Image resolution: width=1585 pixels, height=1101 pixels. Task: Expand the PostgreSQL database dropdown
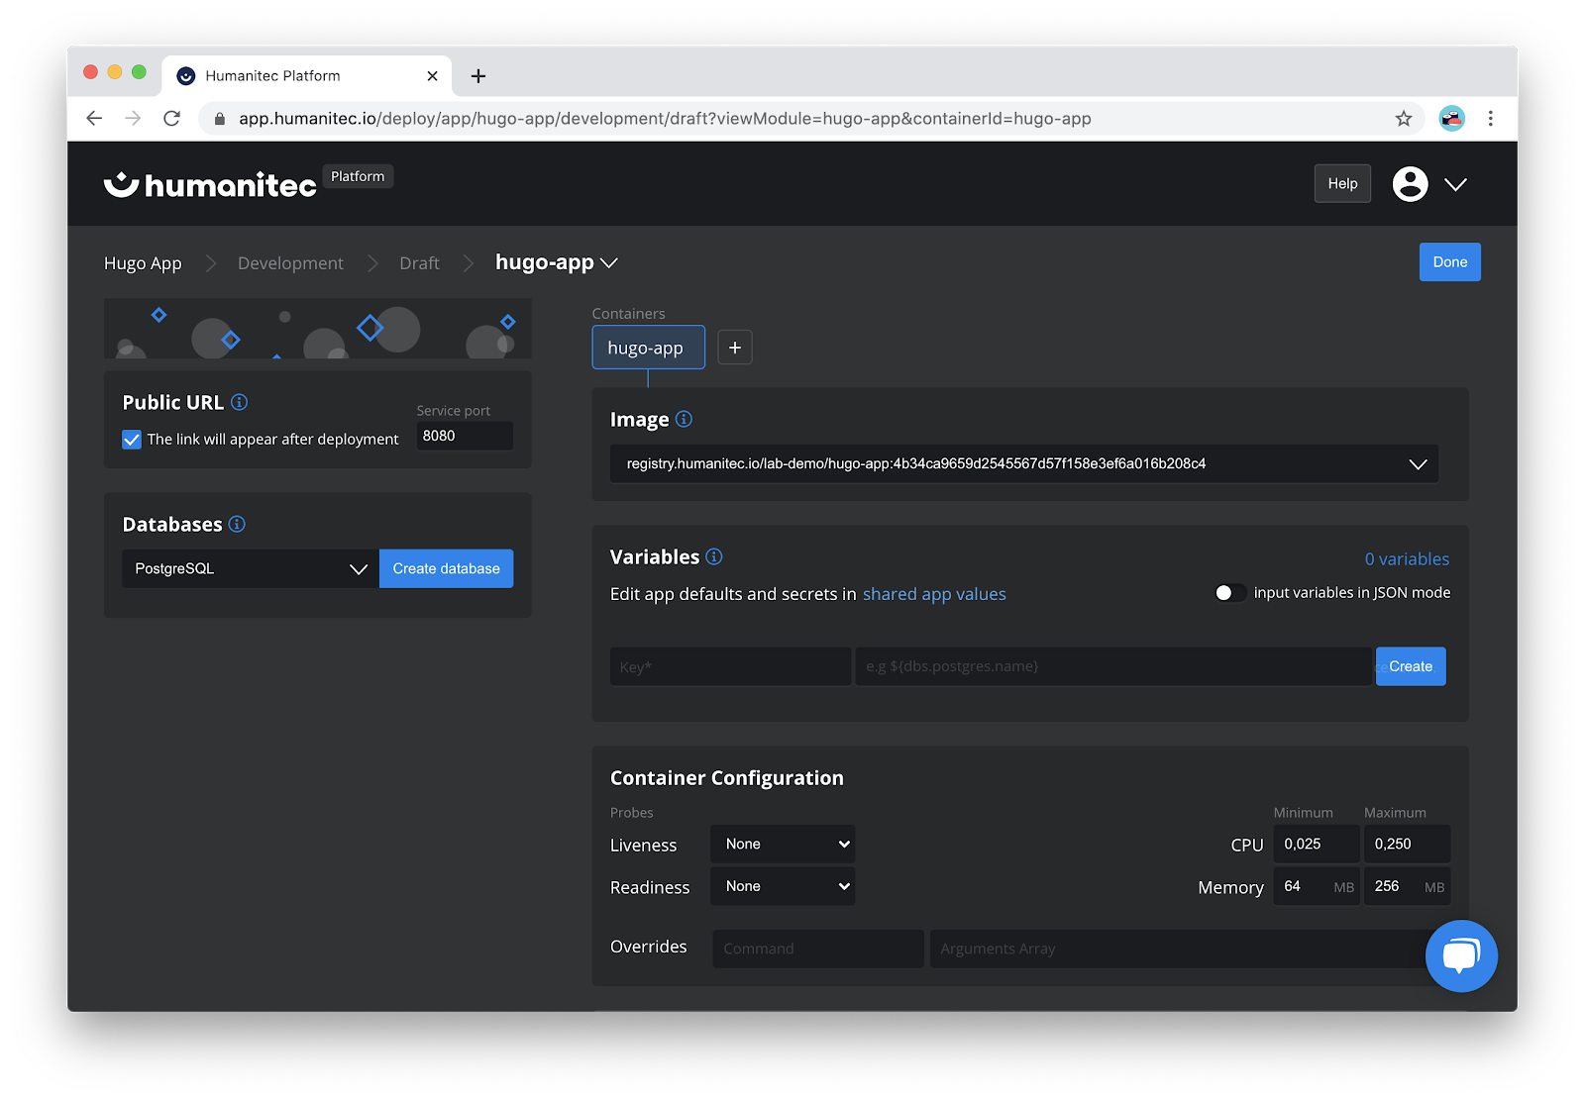click(x=358, y=568)
